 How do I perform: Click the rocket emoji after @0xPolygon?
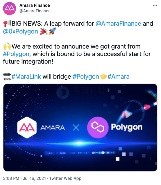[52, 31]
